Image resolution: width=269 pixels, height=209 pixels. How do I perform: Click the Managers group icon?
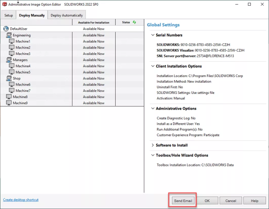point(9,60)
